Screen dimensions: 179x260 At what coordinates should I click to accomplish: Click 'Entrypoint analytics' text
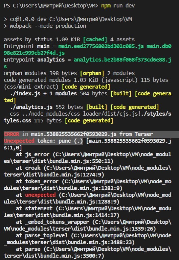tap(34, 60)
